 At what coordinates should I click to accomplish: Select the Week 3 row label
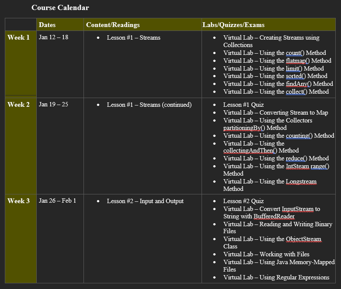(x=18, y=201)
